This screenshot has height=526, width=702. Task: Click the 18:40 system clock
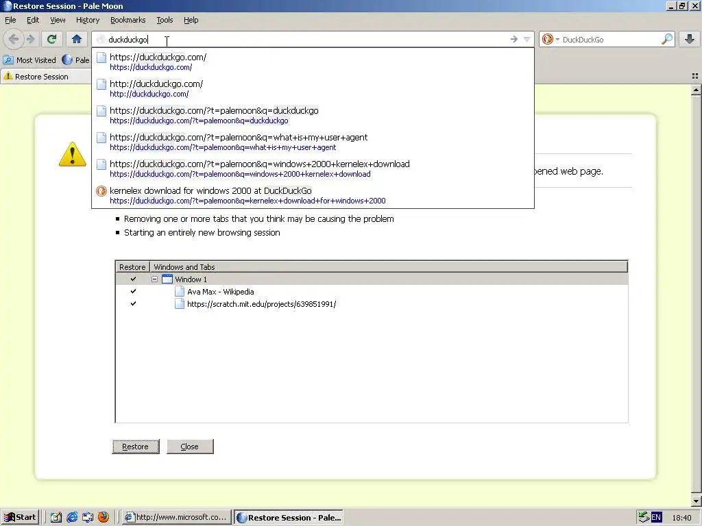[x=681, y=518]
